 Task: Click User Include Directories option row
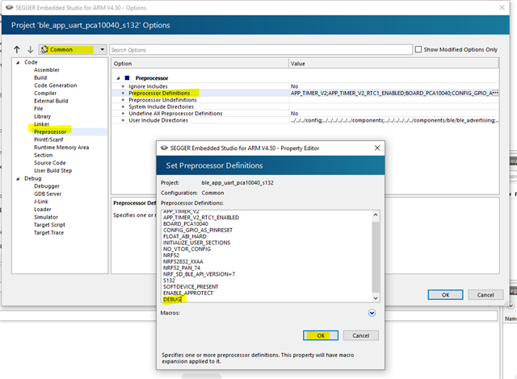coord(305,120)
